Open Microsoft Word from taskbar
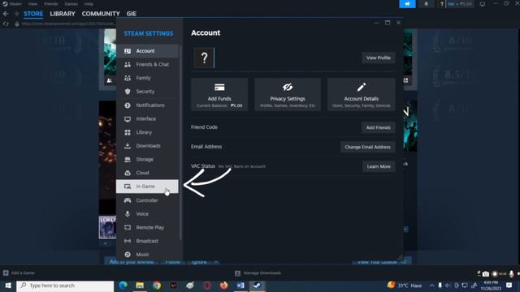 click(240, 286)
